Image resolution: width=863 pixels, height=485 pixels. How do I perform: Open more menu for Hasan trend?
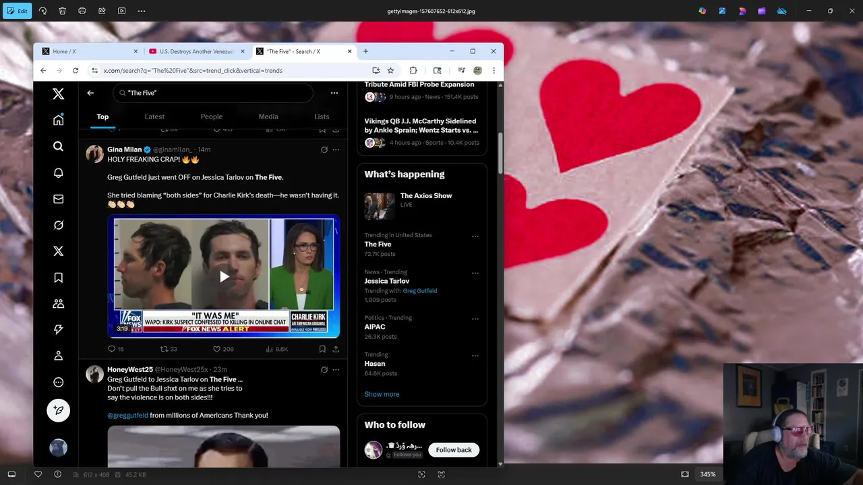pos(475,355)
